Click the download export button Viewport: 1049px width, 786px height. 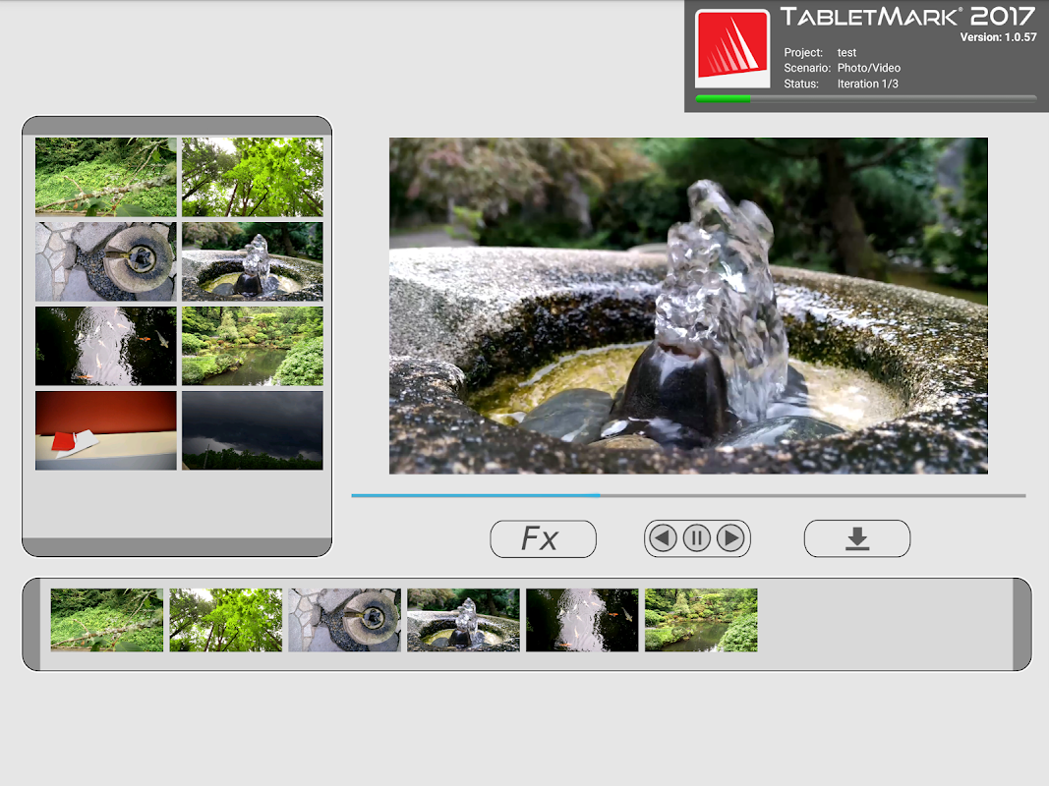(857, 538)
